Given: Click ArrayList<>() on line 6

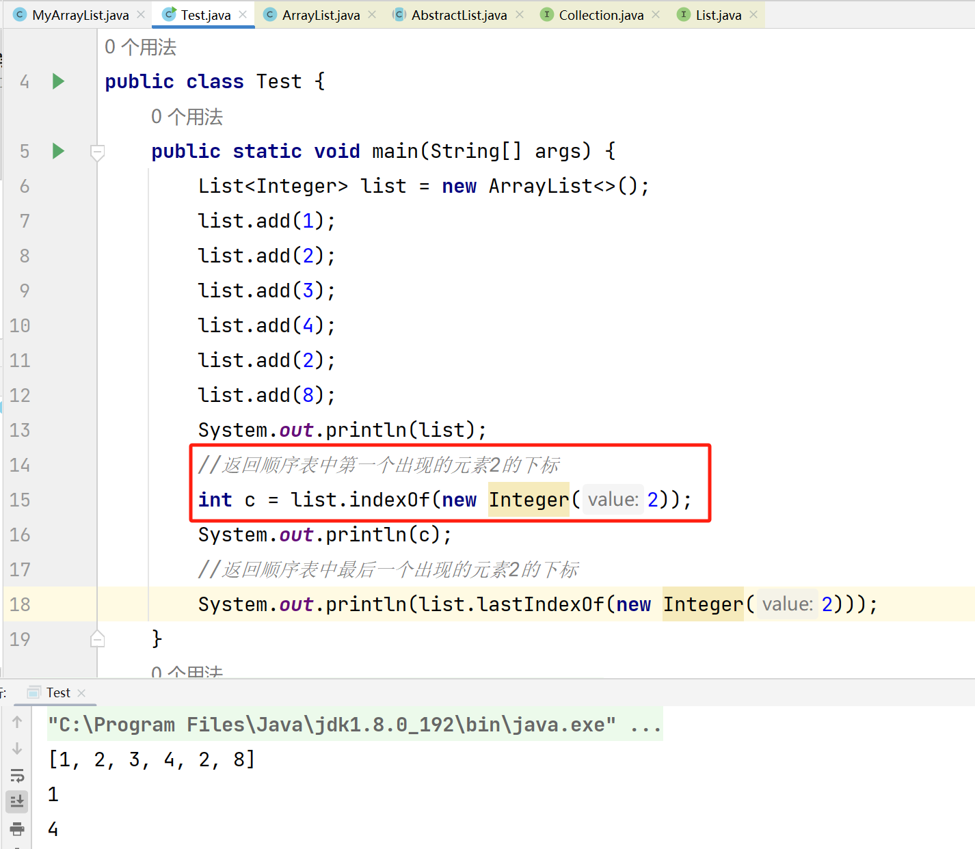Looking at the screenshot, I should click(x=562, y=186).
